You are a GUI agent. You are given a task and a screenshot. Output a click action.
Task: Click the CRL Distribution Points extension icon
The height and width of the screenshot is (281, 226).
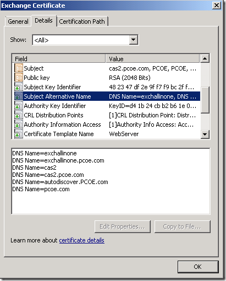pos(19,115)
